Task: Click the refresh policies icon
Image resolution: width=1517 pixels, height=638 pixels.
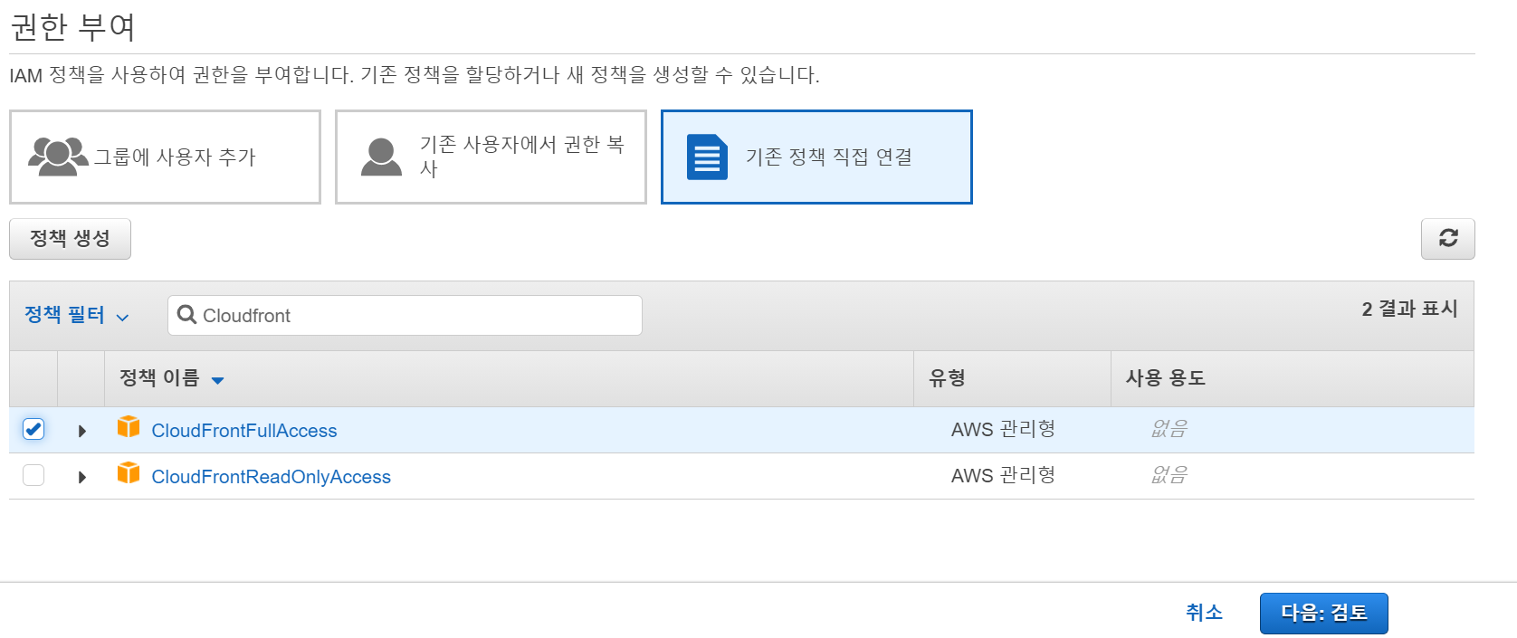Action: (1447, 238)
